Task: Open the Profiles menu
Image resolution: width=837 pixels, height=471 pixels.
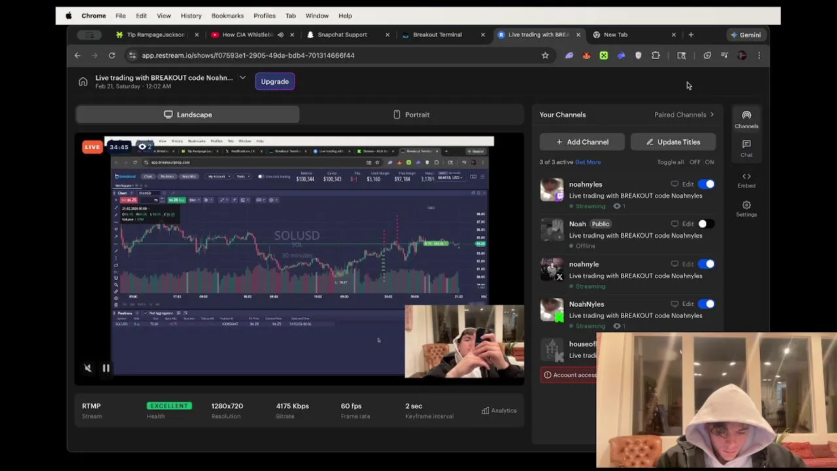Action: click(264, 16)
